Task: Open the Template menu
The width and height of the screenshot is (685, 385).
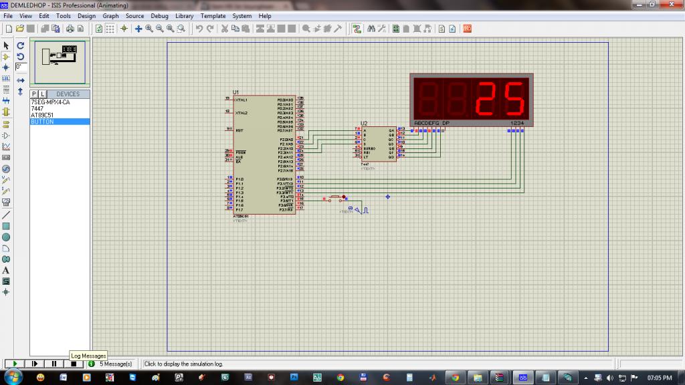Action: [213, 16]
